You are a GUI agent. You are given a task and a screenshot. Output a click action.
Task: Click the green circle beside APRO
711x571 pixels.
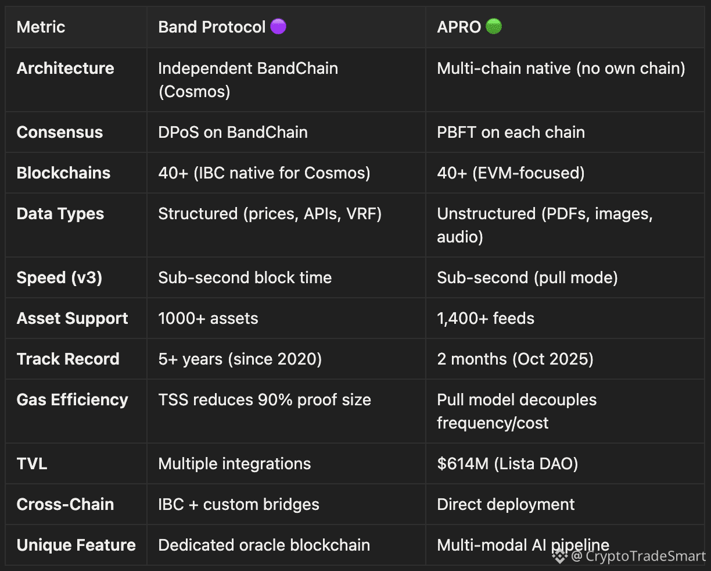(x=493, y=26)
